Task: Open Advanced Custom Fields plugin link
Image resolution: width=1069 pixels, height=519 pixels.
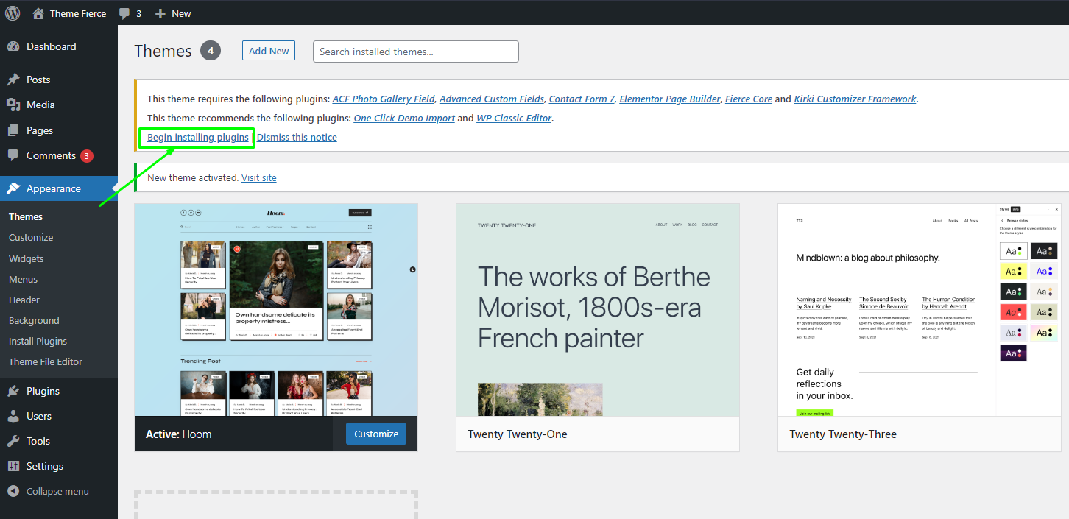Action: [492, 99]
